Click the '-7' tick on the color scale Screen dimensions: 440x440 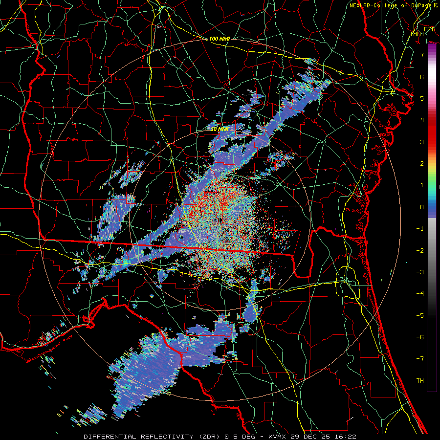(x=420, y=359)
